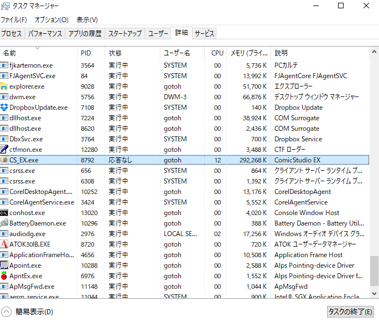The height and width of the screenshot is (322, 379).
Task: Click the ApntEx.exe red icon
Action: [x=4, y=276]
